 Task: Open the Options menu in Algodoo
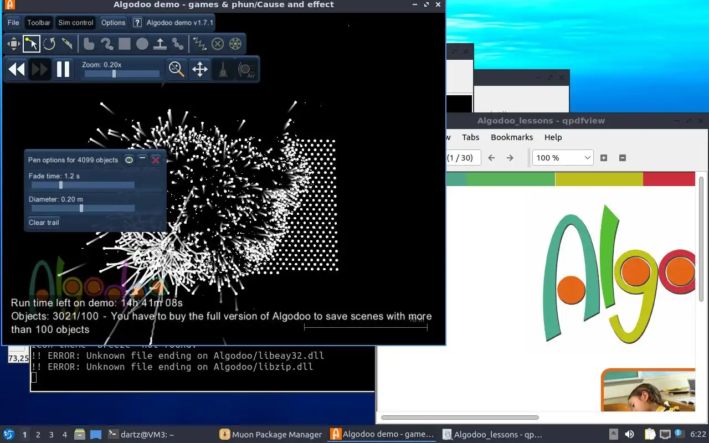point(113,23)
